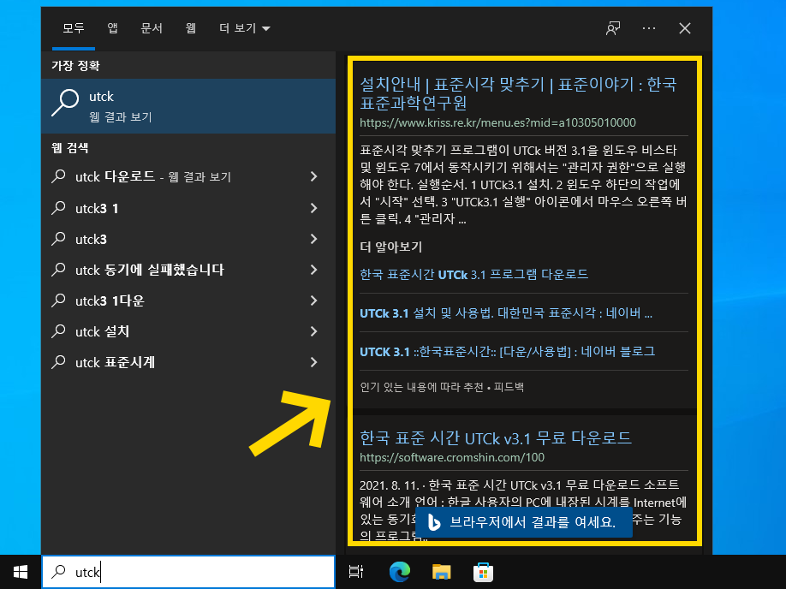Image resolution: width=786 pixels, height=589 pixels.
Task: Open File Explorer from taskbar
Action: tap(442, 572)
